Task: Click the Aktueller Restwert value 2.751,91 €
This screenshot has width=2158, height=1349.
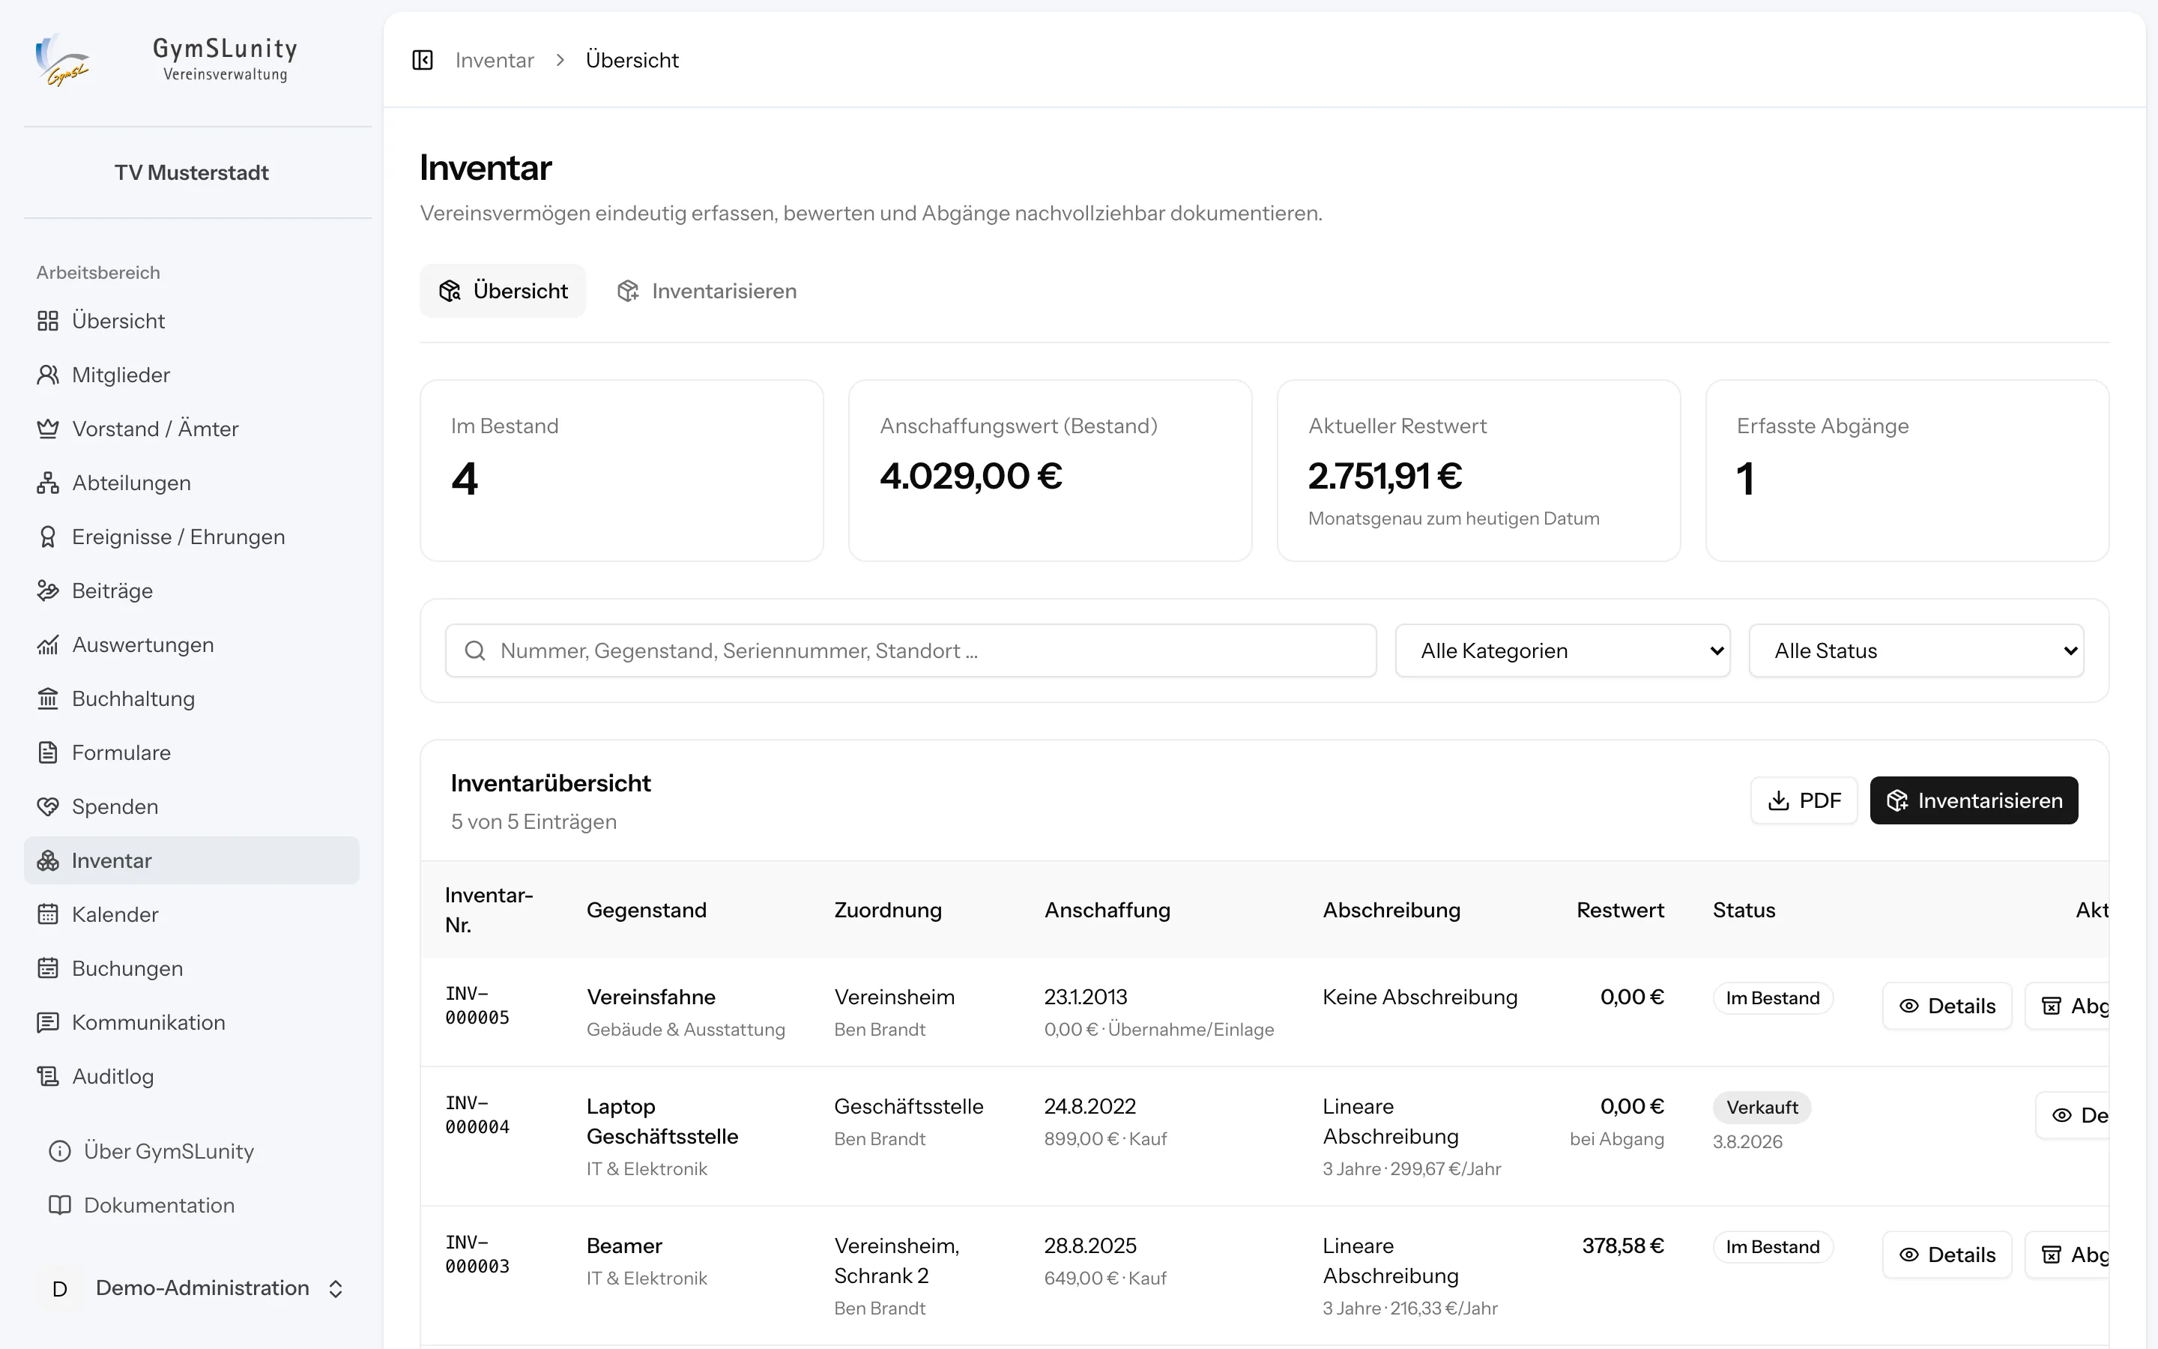Action: [x=1385, y=477]
